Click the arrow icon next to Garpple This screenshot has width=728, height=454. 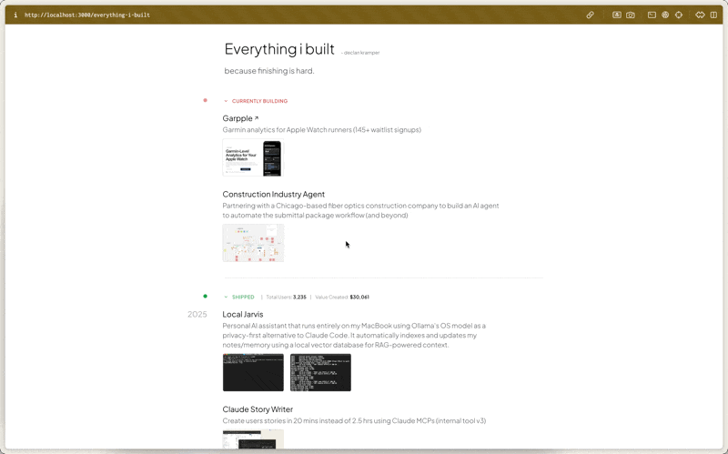pyautogui.click(x=257, y=118)
